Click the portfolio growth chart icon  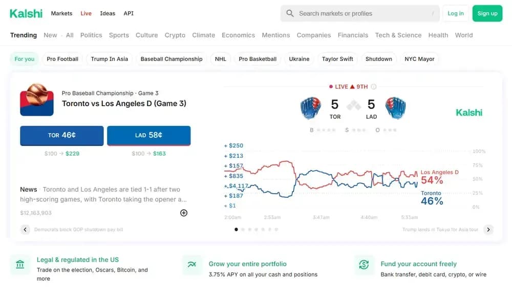pyautogui.click(x=192, y=265)
